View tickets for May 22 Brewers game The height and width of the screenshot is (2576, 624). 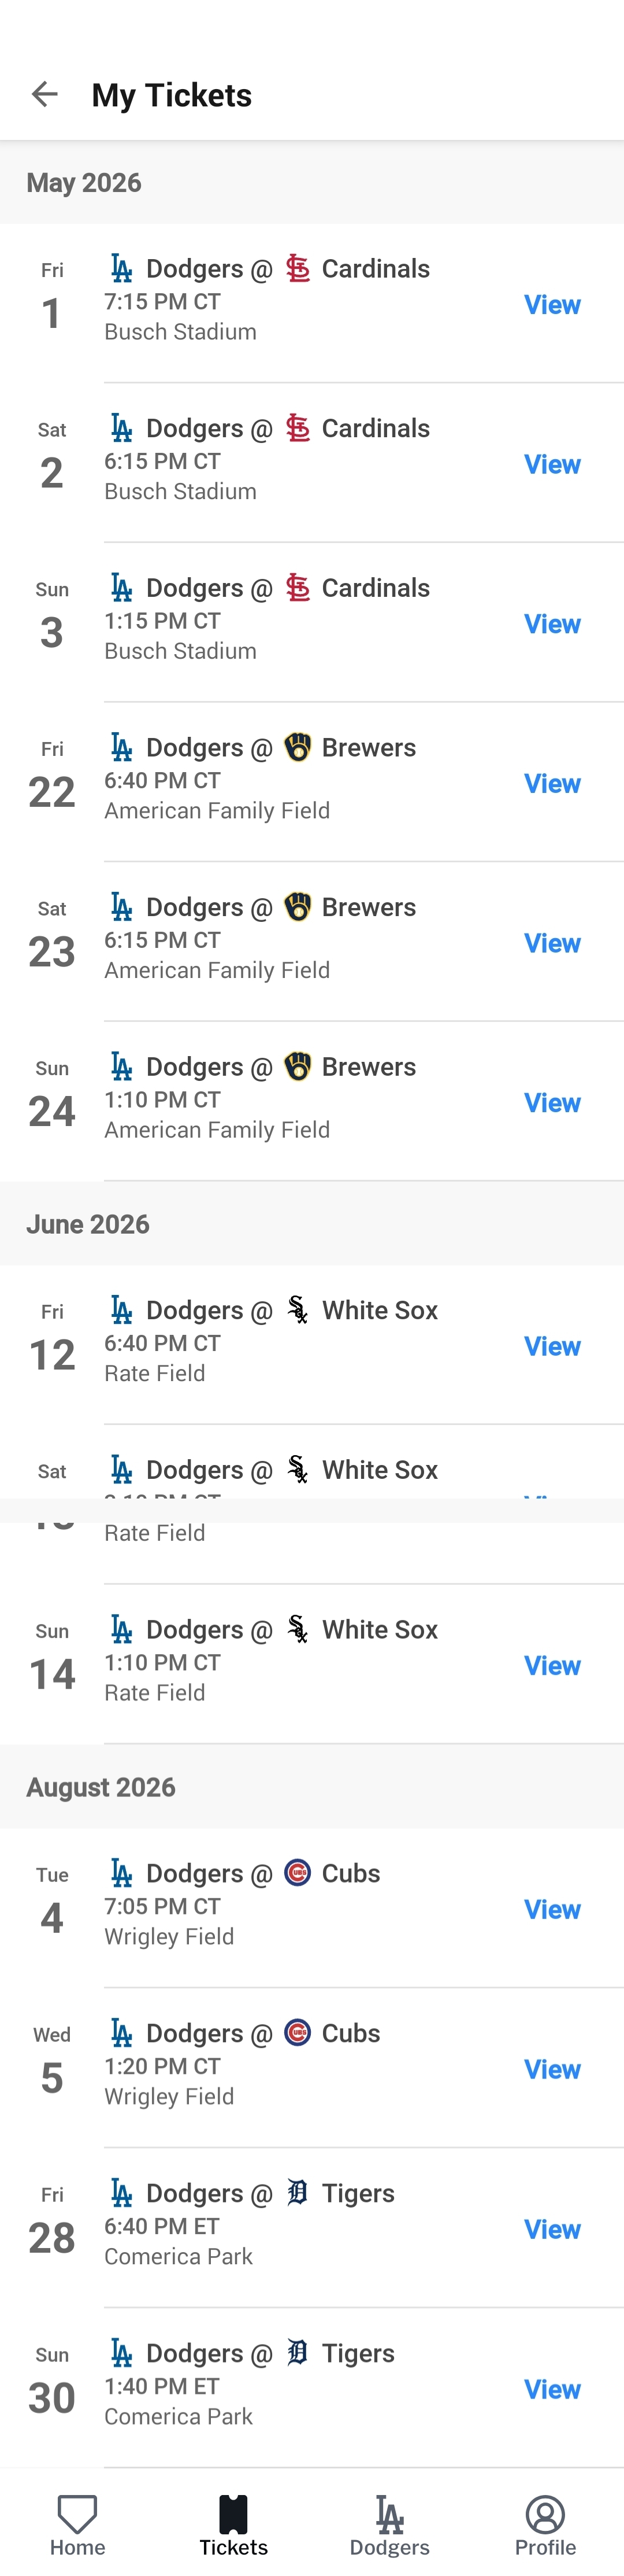[x=552, y=783]
